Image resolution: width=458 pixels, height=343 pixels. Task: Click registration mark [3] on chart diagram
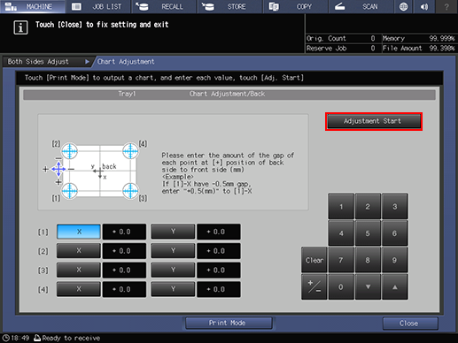130,191
